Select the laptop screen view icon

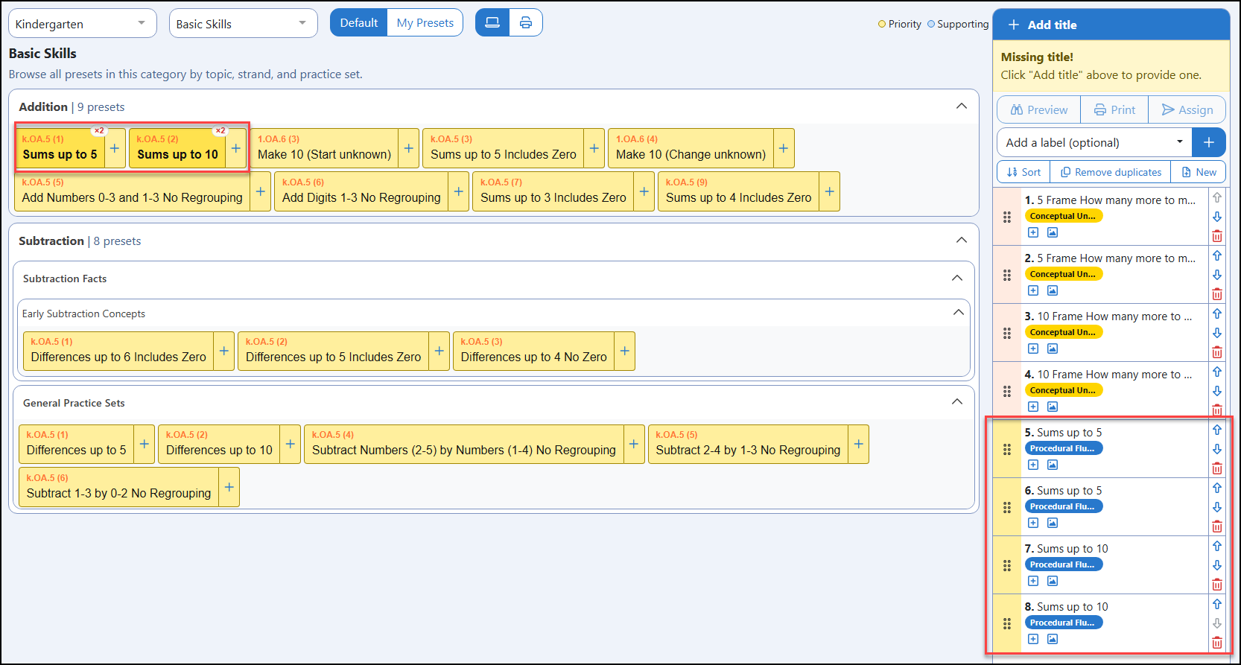[x=492, y=22]
